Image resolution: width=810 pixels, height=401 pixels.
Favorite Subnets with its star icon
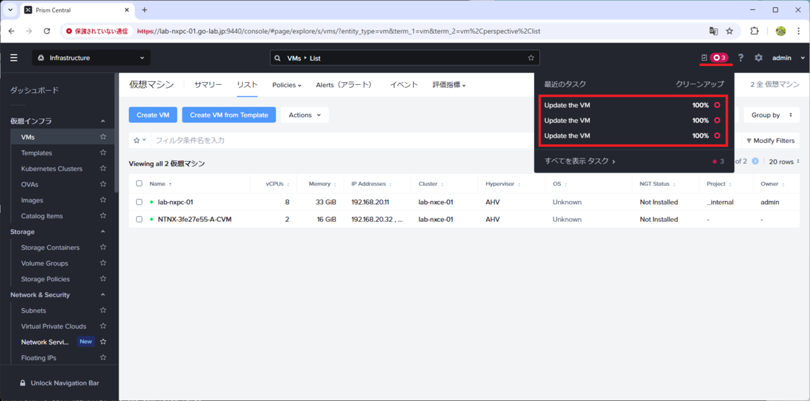point(103,311)
